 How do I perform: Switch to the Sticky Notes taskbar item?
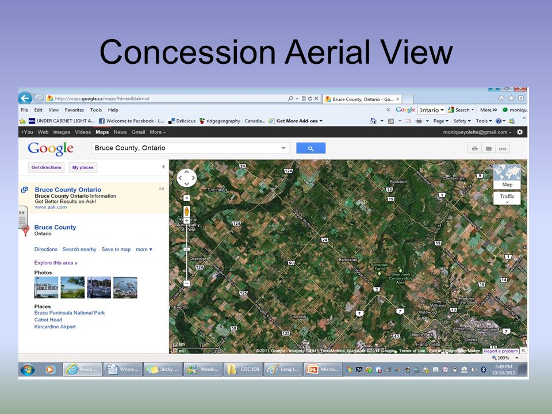coord(162,369)
